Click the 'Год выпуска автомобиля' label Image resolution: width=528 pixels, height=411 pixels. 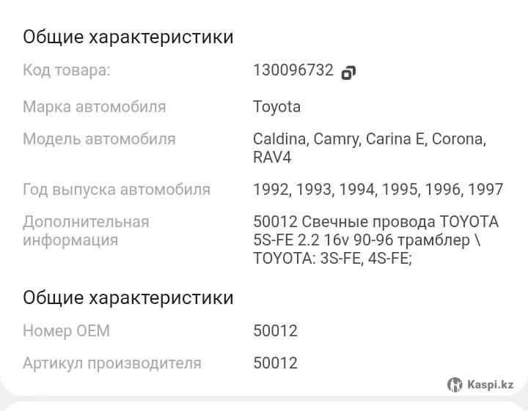[x=116, y=190]
